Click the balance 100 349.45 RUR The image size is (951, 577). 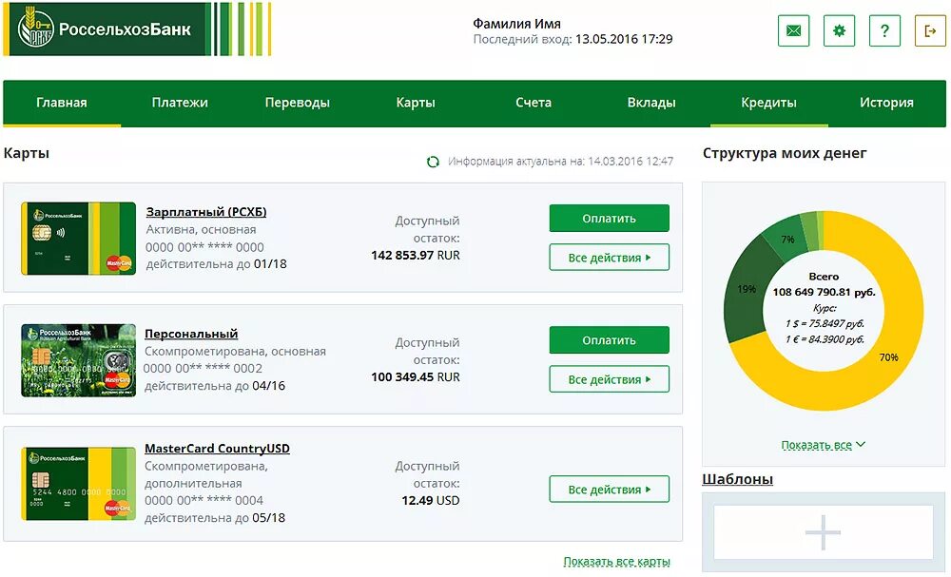point(416,377)
